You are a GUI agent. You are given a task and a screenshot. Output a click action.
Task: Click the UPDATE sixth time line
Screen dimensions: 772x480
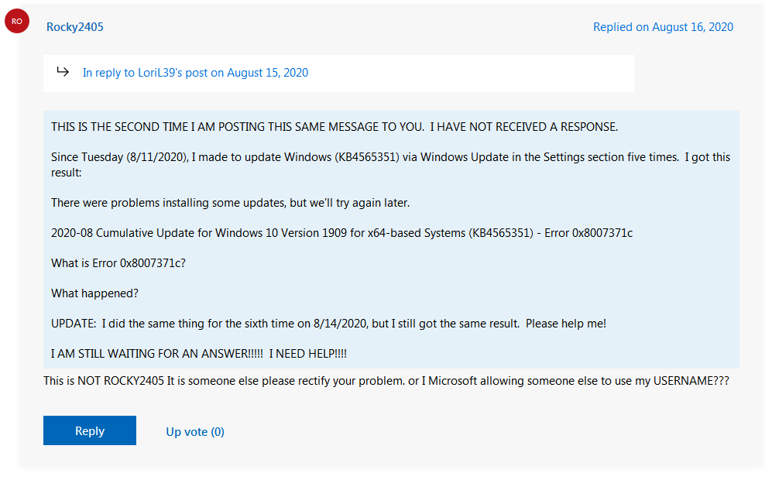pos(328,324)
